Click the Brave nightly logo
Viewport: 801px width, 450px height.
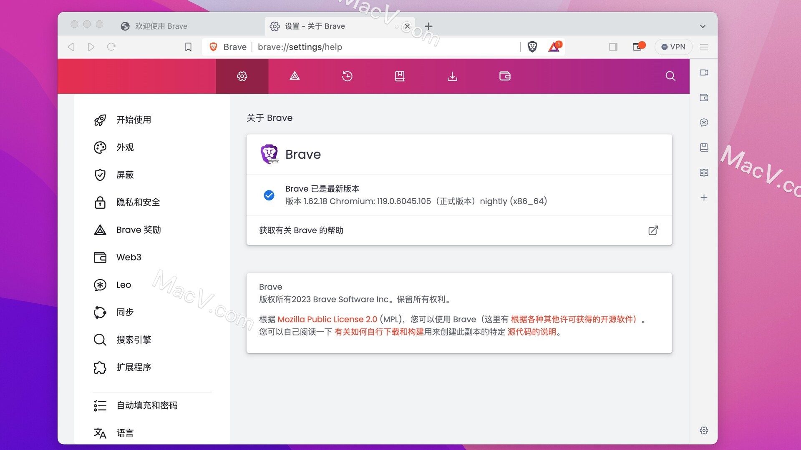(270, 155)
